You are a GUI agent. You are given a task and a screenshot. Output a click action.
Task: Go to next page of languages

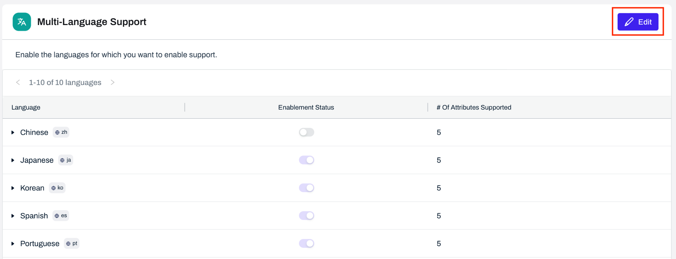tap(113, 82)
